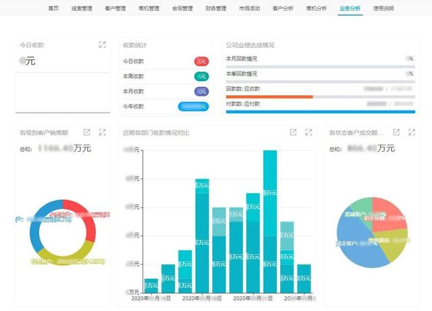Click the green 本周收款 amount badge
The image size is (432, 311).
[201, 76]
